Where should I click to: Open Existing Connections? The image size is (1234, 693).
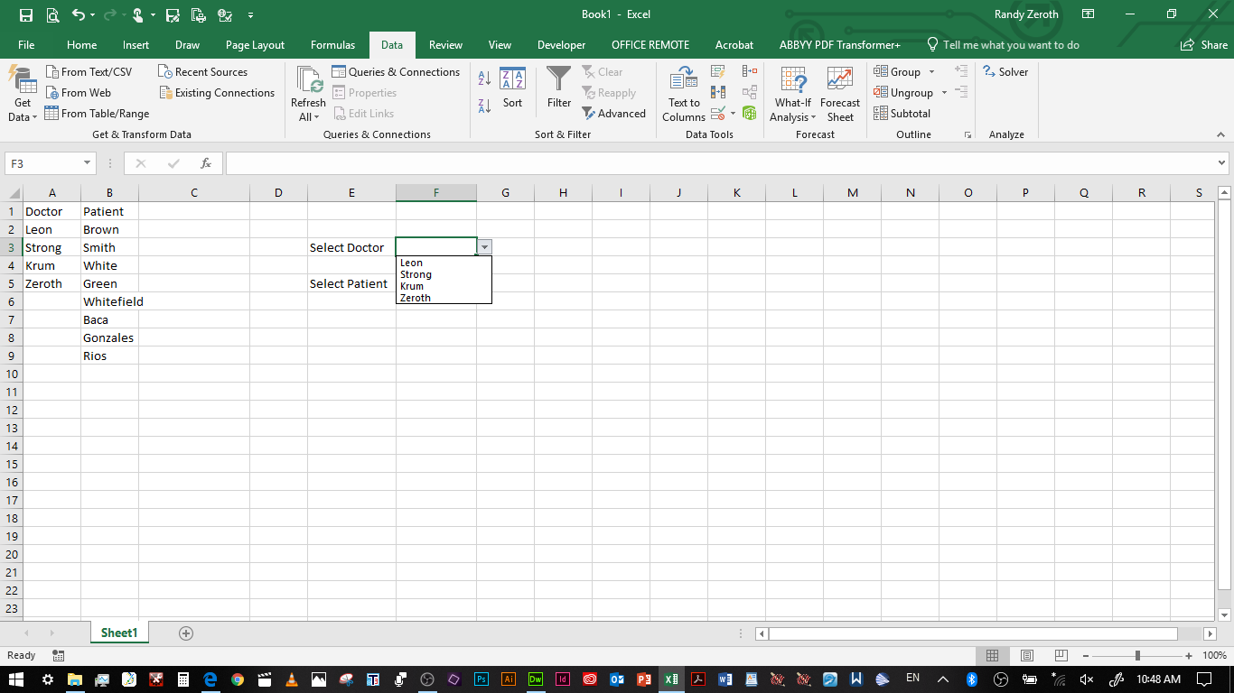(217, 93)
